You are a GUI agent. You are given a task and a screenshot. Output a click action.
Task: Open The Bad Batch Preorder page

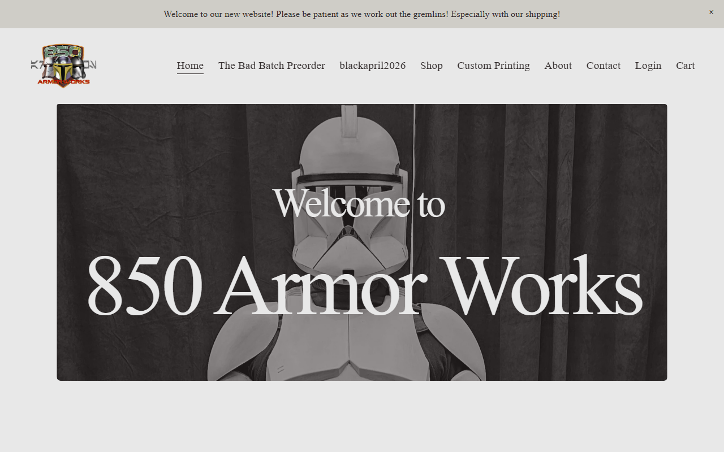click(x=271, y=66)
